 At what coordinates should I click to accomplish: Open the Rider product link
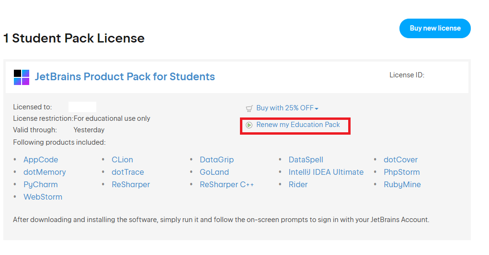click(298, 184)
